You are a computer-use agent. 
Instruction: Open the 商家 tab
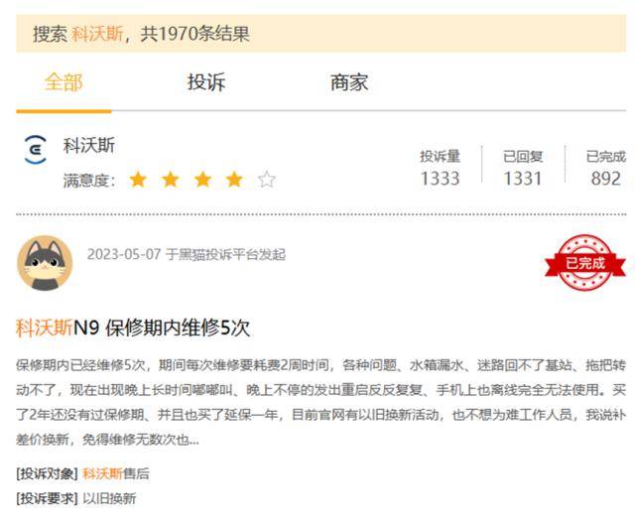(x=349, y=82)
